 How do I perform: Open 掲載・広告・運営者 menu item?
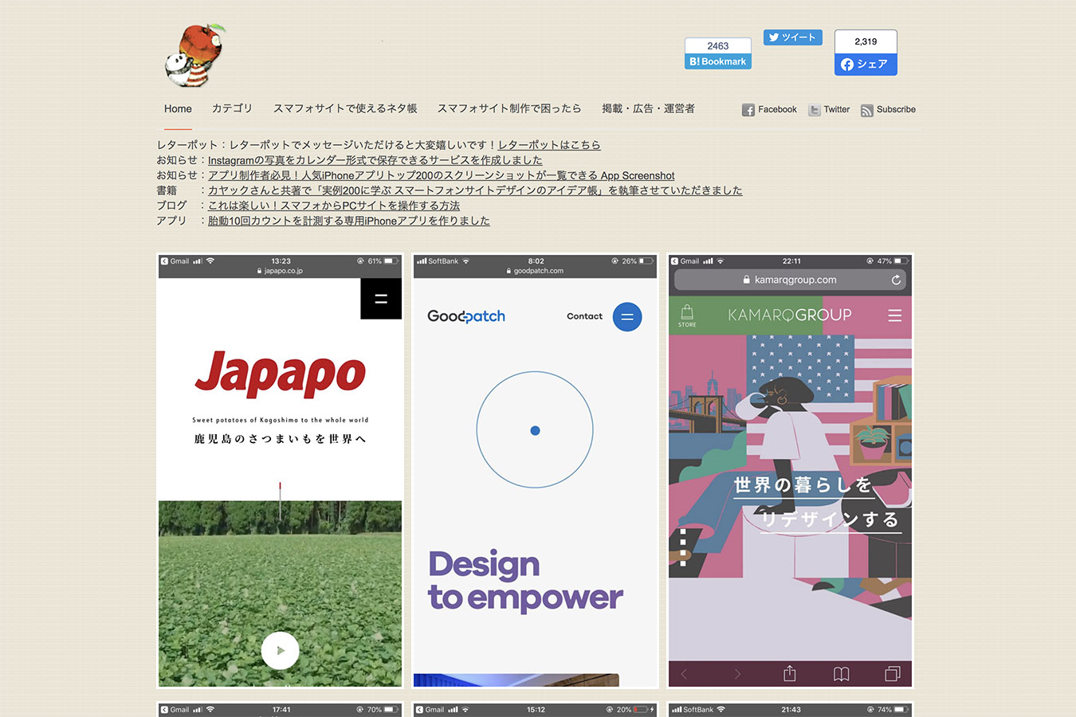click(648, 109)
